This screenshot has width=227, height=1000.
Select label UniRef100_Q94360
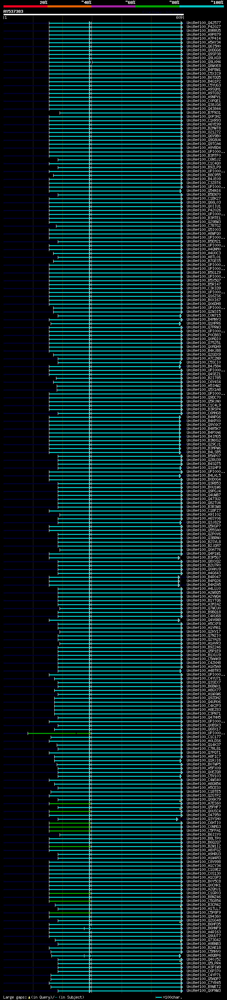click(204, 917)
